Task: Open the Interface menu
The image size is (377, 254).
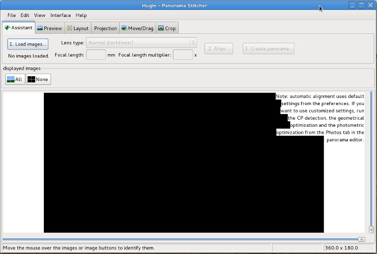Action: click(61, 15)
